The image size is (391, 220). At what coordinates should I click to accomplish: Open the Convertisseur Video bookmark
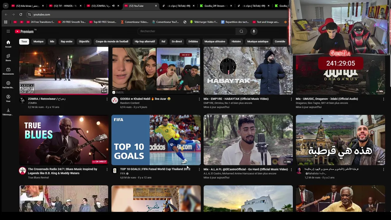click(x=134, y=22)
